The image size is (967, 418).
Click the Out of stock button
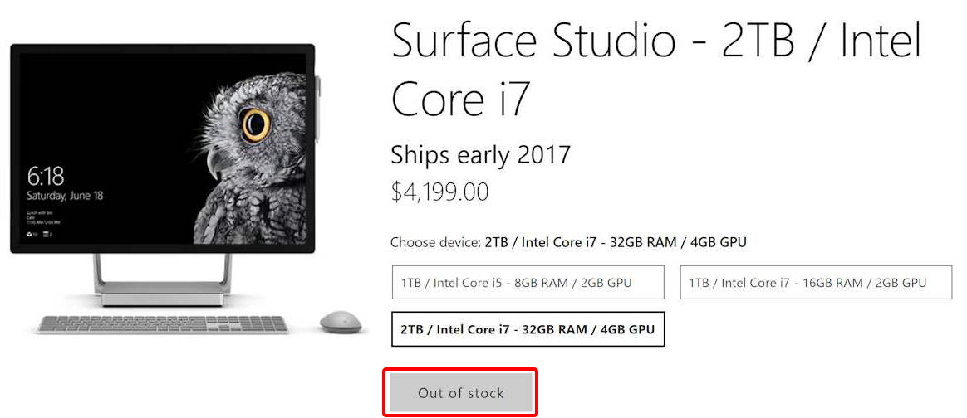pyautogui.click(x=460, y=393)
